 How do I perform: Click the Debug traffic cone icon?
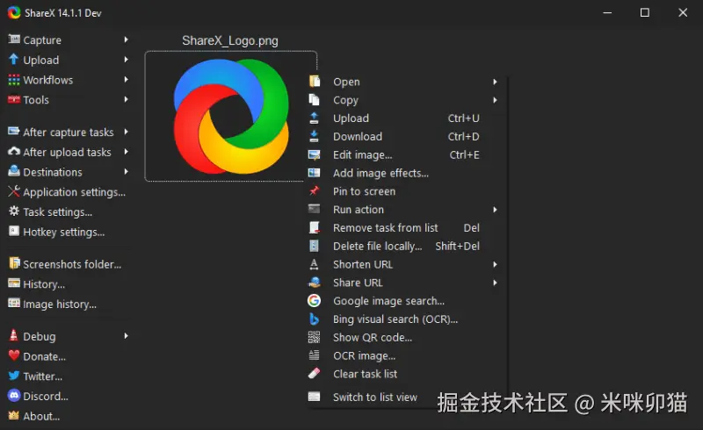point(14,335)
